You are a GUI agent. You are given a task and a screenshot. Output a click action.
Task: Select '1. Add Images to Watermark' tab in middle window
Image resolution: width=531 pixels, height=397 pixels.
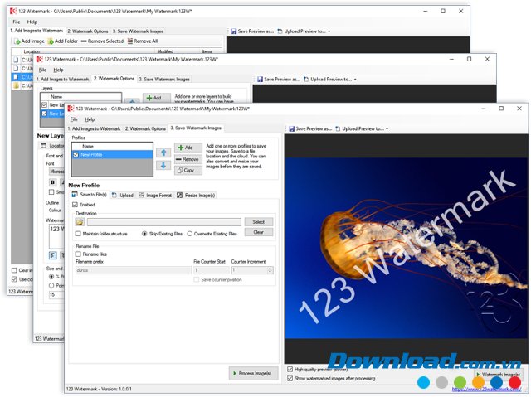tap(63, 79)
